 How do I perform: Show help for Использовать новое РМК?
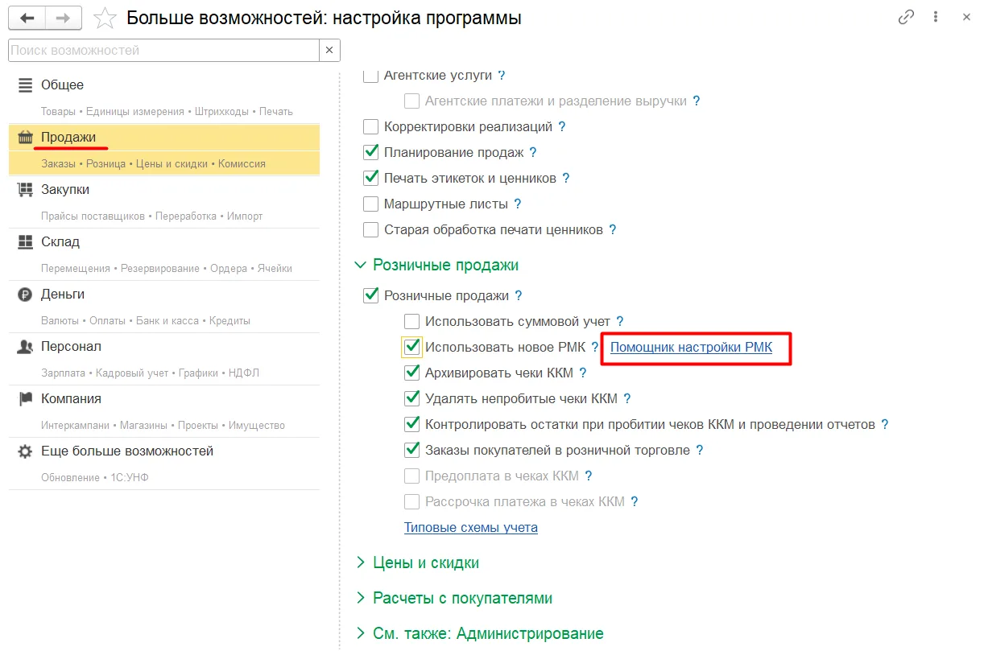[595, 347]
